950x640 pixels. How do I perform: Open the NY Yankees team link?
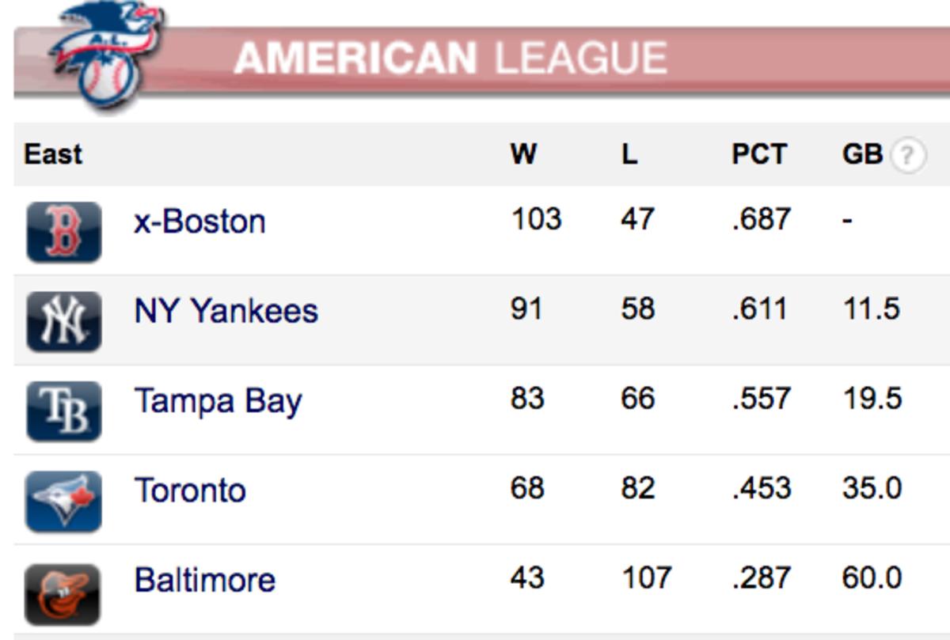click(226, 311)
